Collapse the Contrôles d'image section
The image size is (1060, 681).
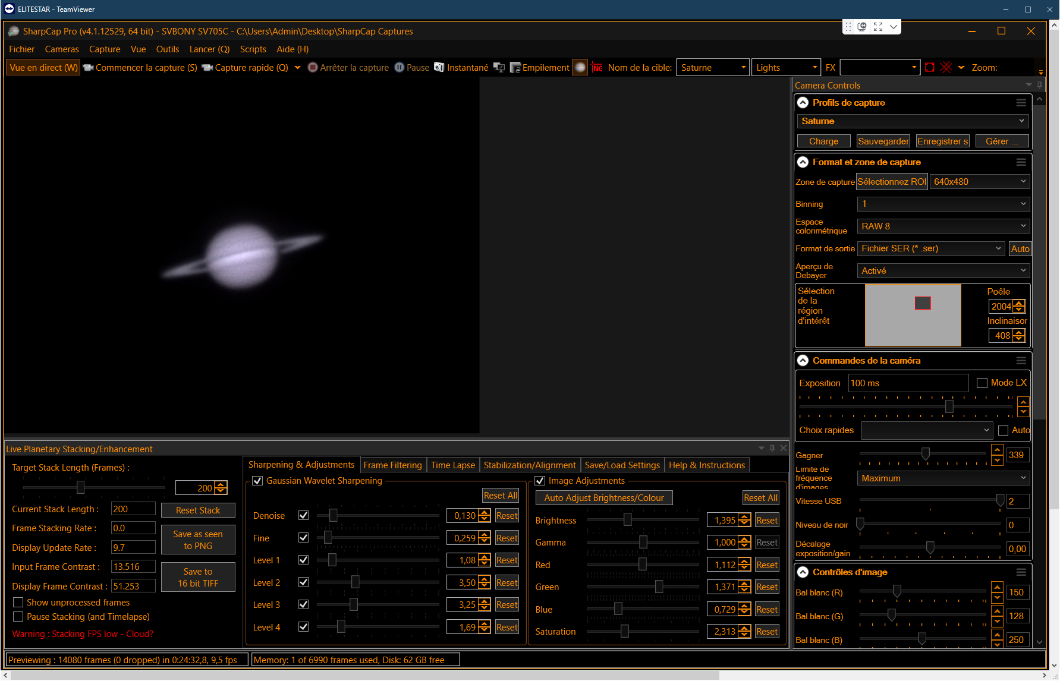803,572
